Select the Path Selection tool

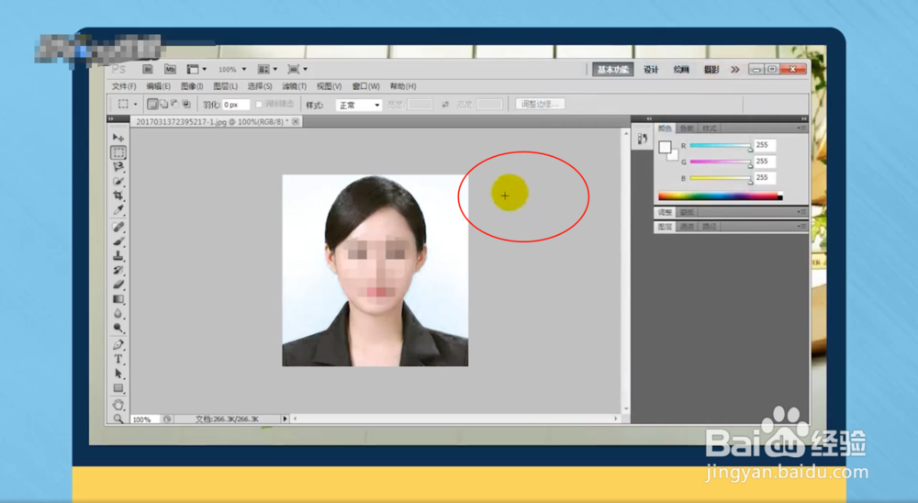[x=118, y=374]
